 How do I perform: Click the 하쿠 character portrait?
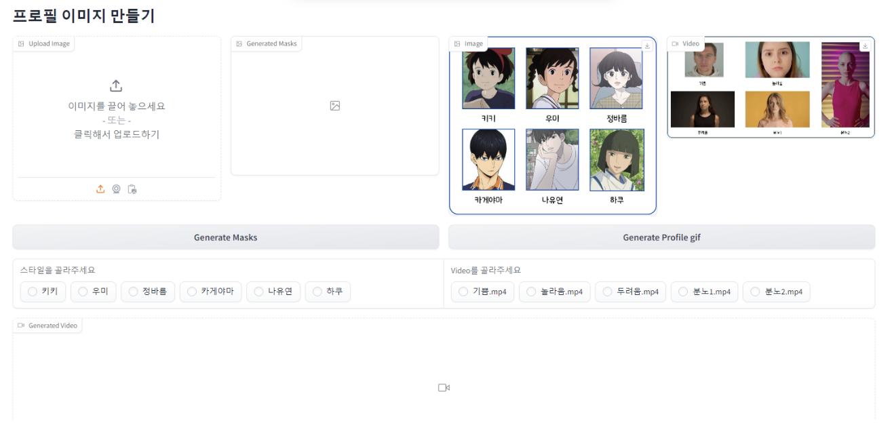click(x=617, y=159)
